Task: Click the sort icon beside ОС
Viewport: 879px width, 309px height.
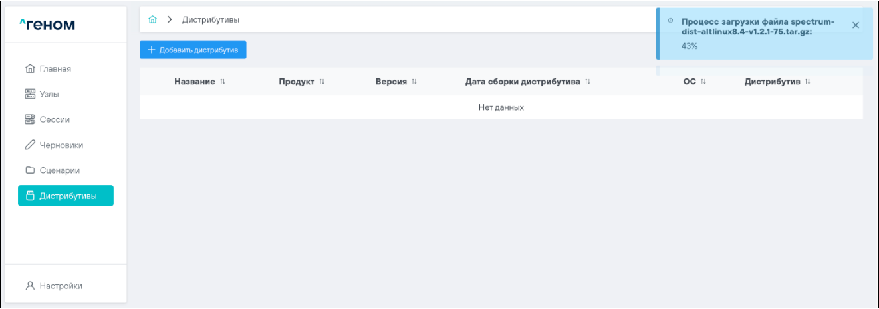Action: (703, 82)
